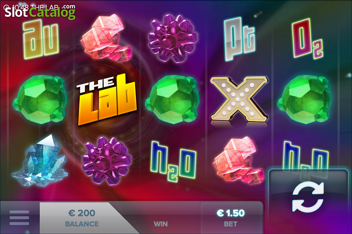
Task: Select the dotted X wild symbol
Action: coord(239,99)
